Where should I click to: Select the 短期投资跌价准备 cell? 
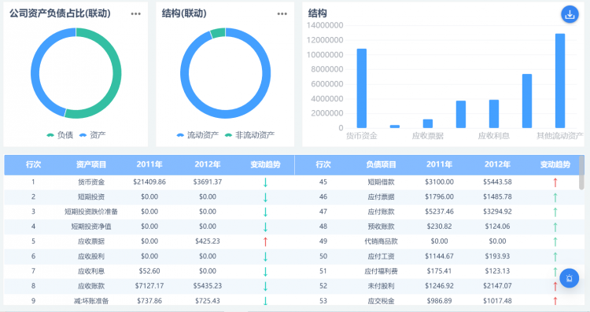(x=91, y=211)
